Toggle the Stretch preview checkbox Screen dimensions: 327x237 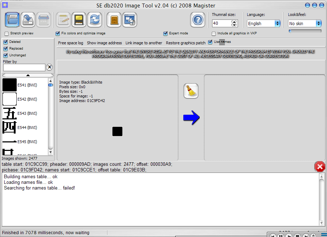point(7,34)
